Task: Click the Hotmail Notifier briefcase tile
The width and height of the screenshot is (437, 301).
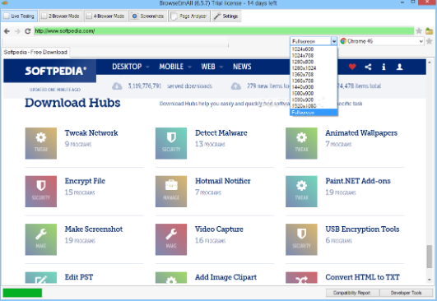Action: click(171, 192)
